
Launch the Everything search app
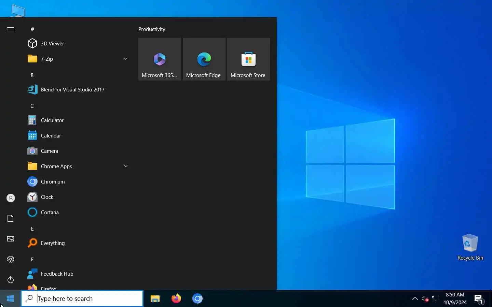coord(78,243)
